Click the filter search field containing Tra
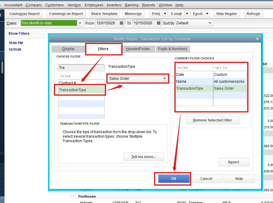 pyautogui.click(x=81, y=68)
